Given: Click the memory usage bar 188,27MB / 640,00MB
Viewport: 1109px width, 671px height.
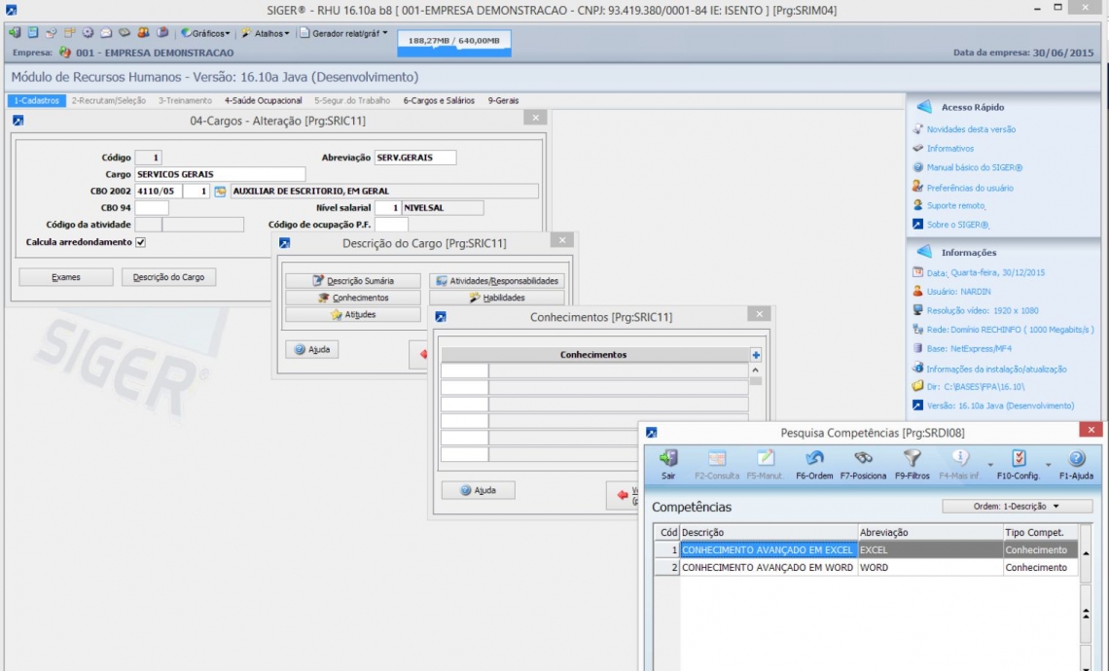Looking at the screenshot, I should [454, 43].
